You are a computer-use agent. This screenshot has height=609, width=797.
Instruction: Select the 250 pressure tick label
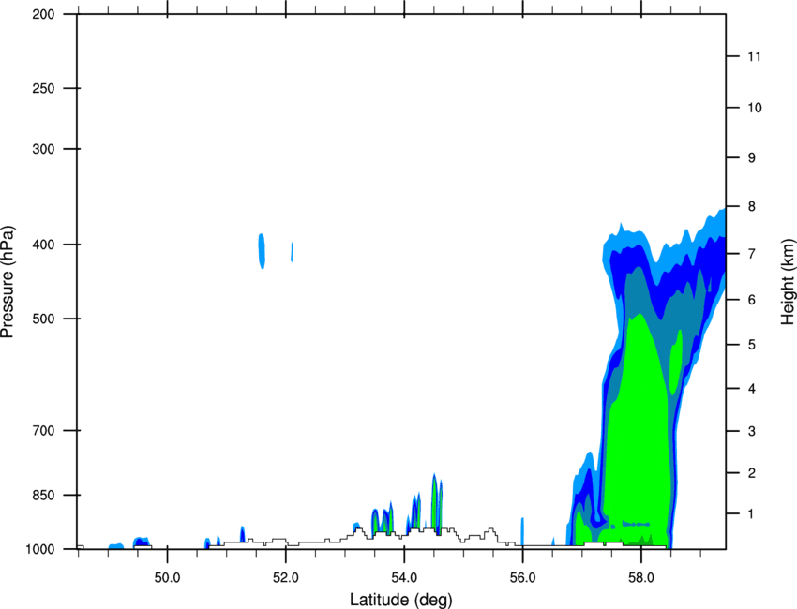tap(44, 88)
